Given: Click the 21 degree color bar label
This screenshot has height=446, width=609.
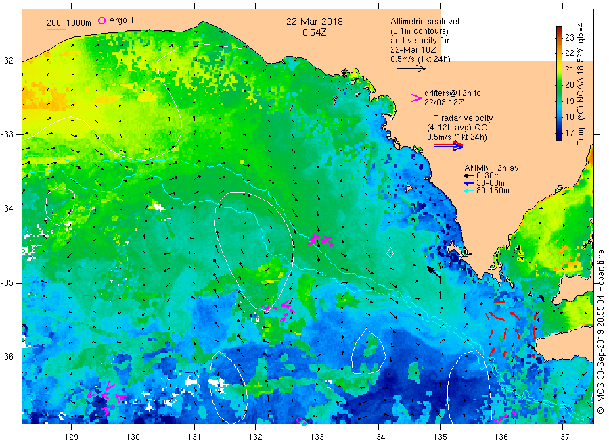Looking at the screenshot, I should (569, 70).
